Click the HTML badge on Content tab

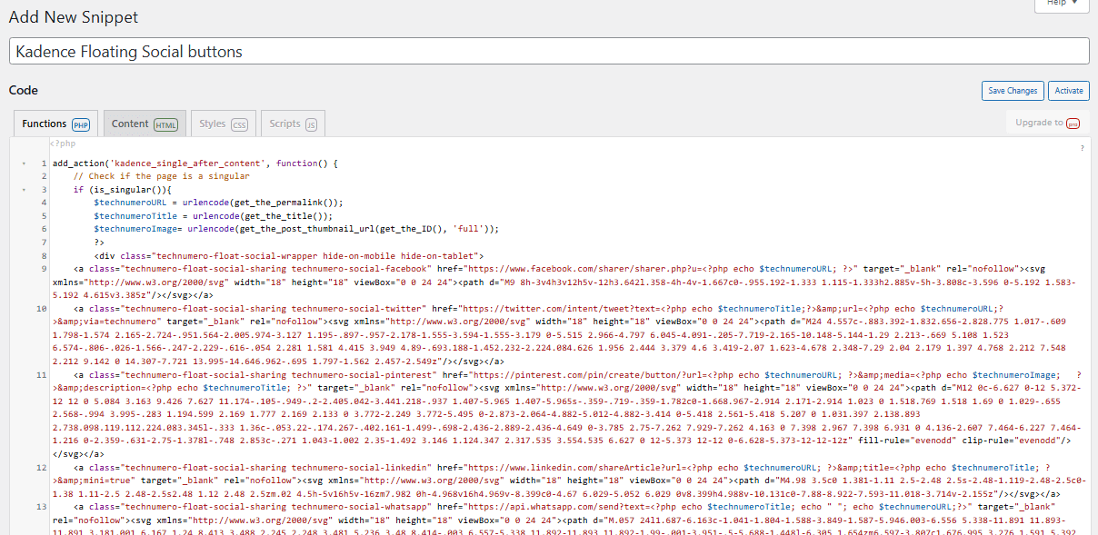(165, 124)
